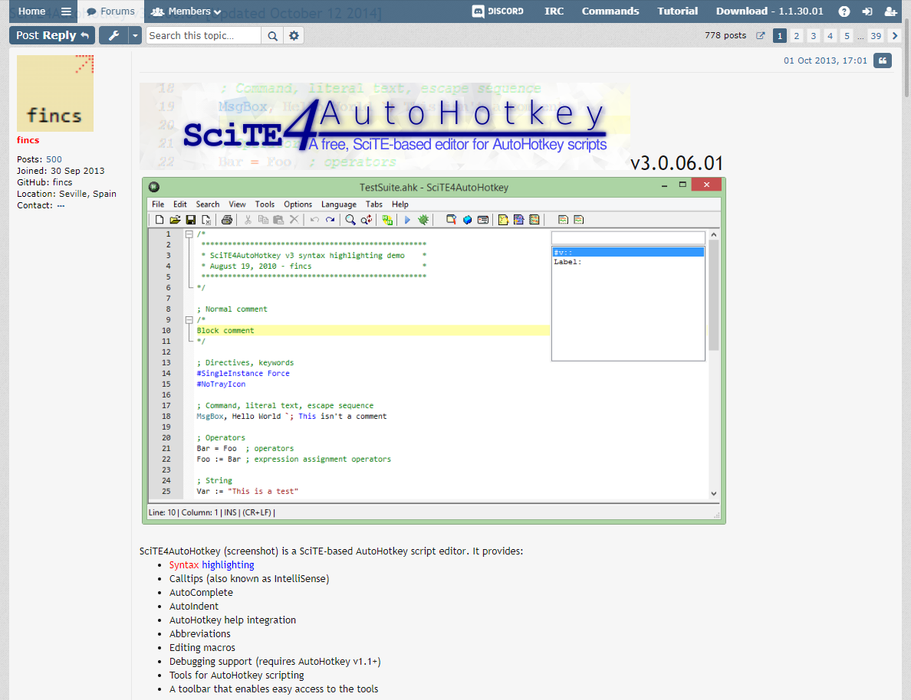This screenshot has height=700, width=911.
Task: Open the Forums navigation item
Action: point(110,11)
